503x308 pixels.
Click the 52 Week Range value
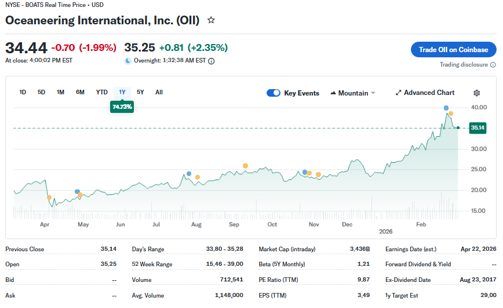pos(225,264)
